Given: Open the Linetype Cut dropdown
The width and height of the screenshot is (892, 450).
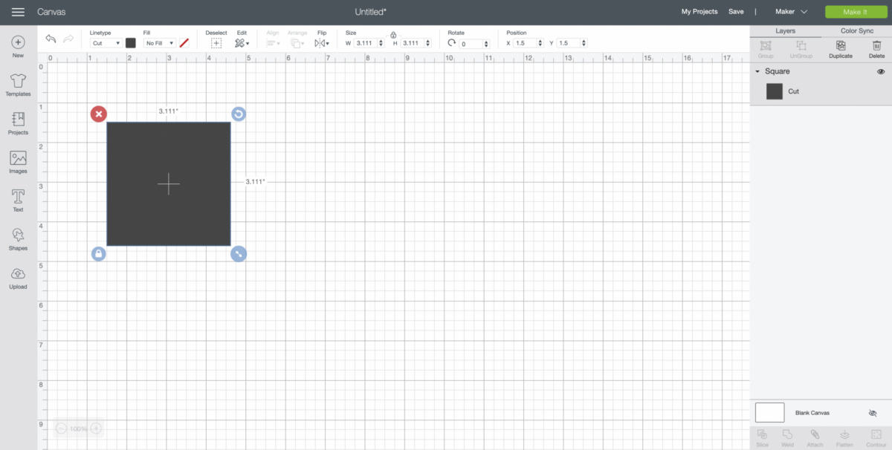Looking at the screenshot, I should 106,43.
